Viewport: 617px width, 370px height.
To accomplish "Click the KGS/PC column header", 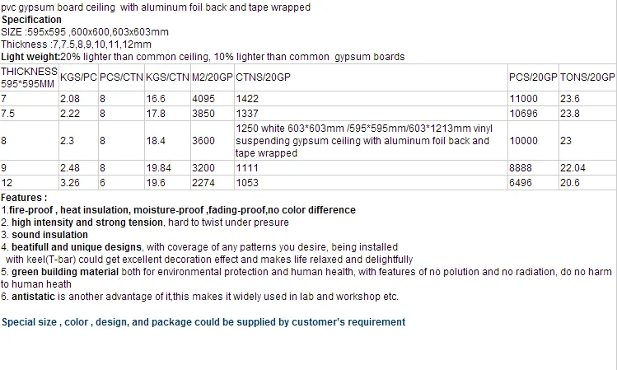I will coord(78,77).
